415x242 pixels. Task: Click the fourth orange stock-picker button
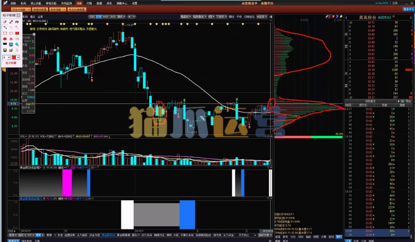(x=77, y=10)
